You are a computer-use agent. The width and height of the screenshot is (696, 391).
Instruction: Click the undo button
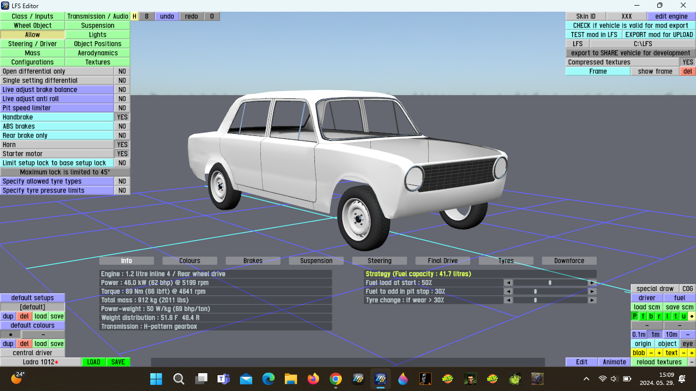pyautogui.click(x=167, y=16)
